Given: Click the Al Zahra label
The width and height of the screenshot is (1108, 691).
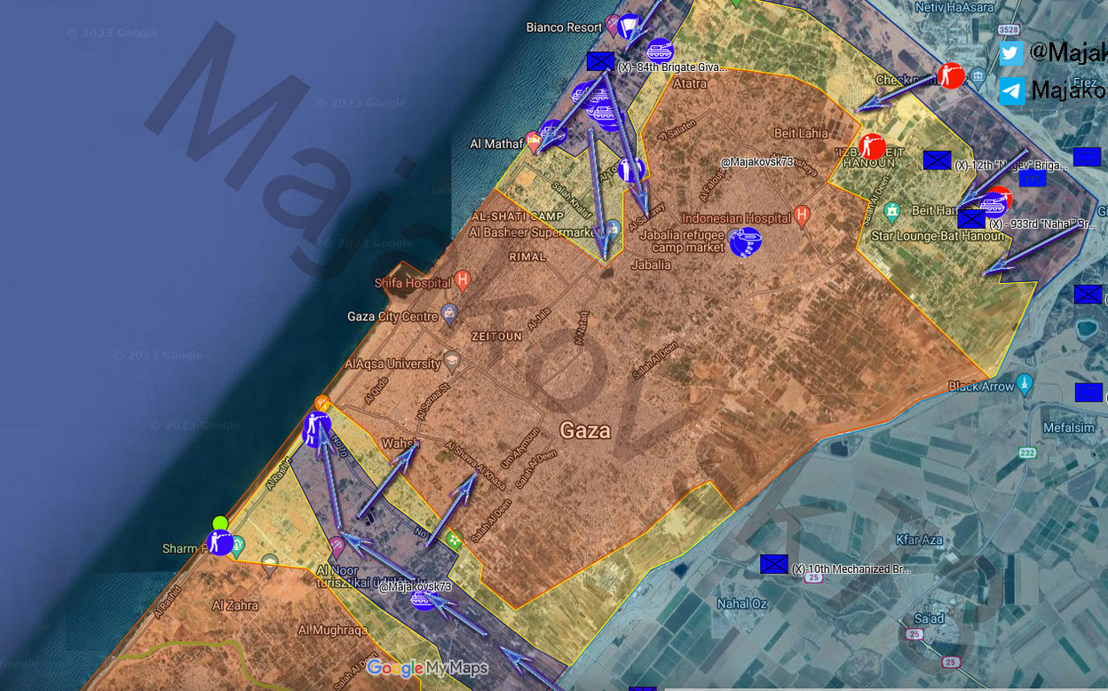Looking at the screenshot, I should click(x=235, y=606).
